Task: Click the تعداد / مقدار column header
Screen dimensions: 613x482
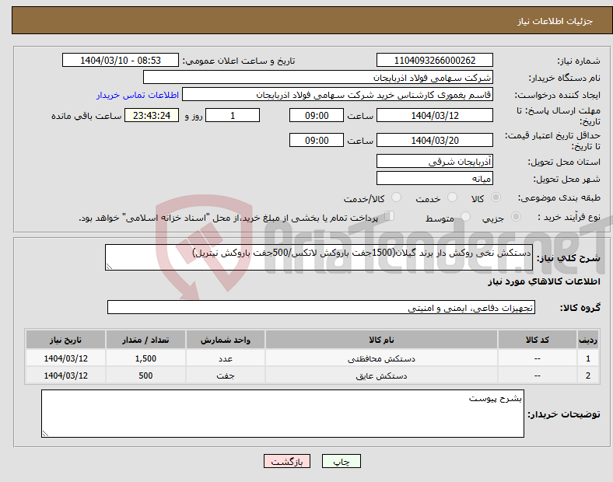Action: [145, 340]
